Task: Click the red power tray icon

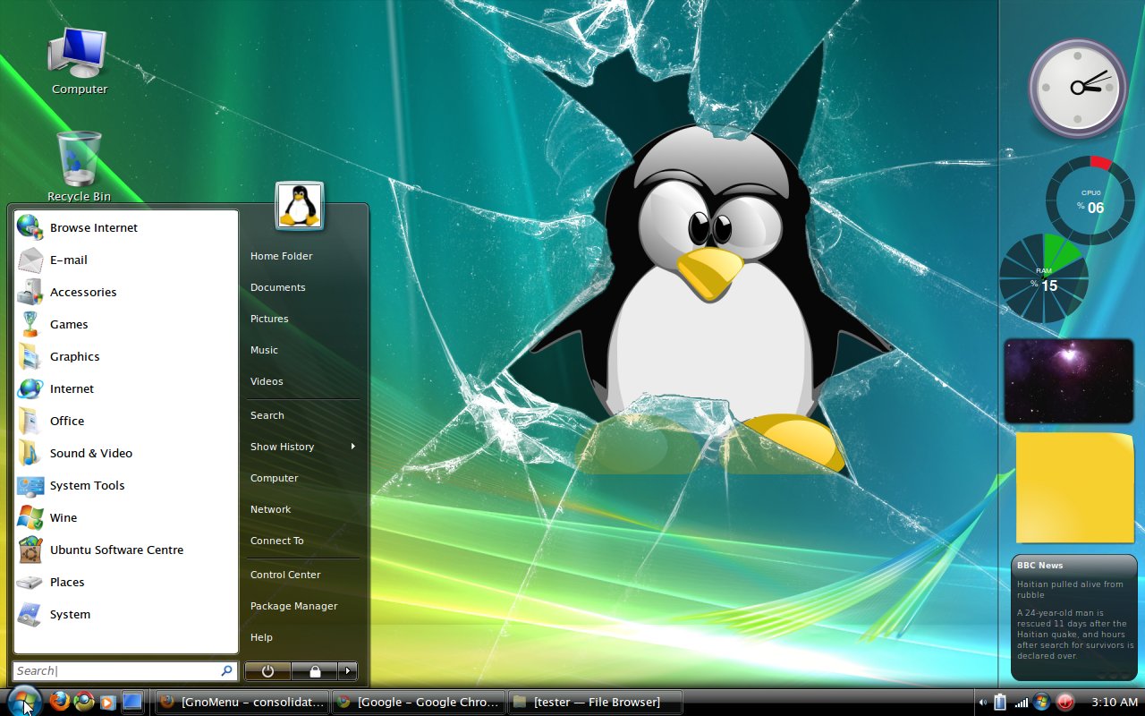Action: (x=1065, y=703)
